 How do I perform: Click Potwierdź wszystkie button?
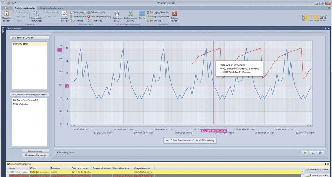[317, 175]
